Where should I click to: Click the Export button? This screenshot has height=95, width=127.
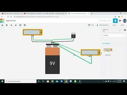tap(115, 25)
